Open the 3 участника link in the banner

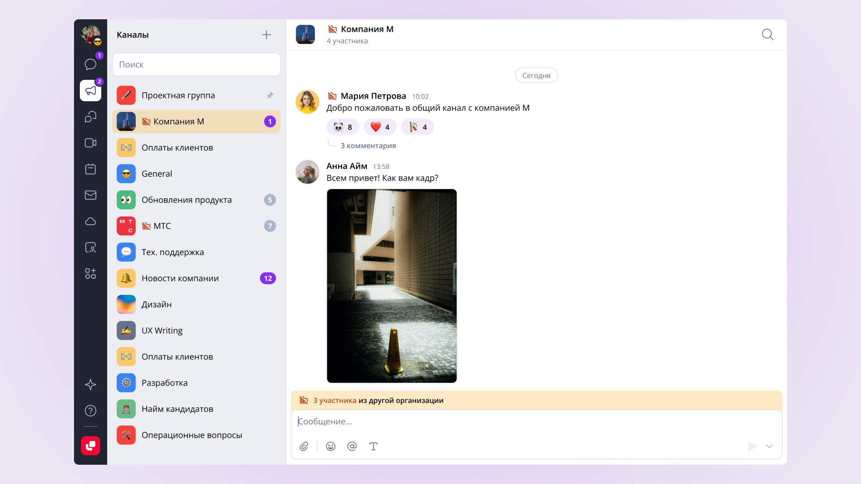[x=335, y=401]
